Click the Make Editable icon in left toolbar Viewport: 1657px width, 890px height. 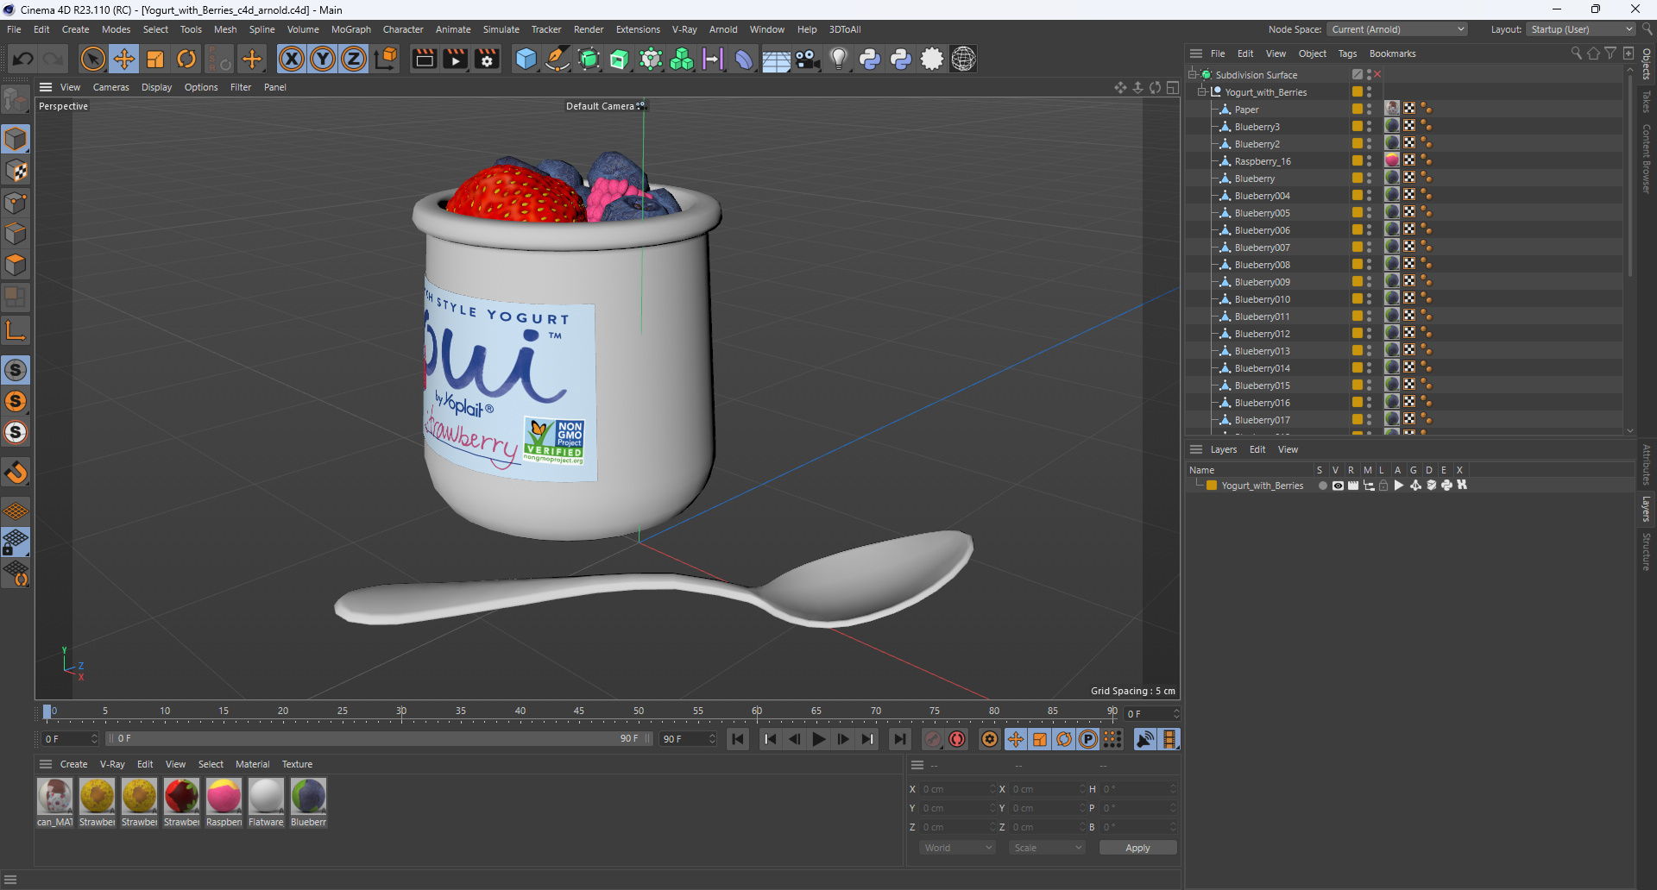(x=16, y=100)
